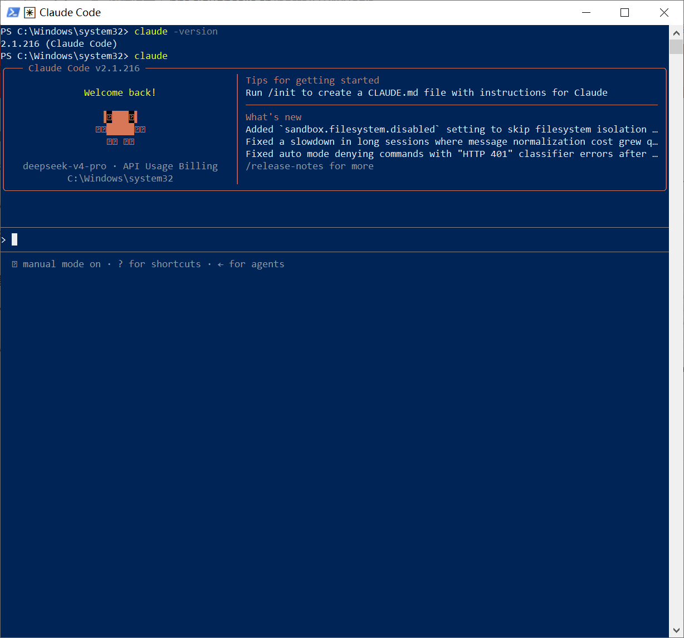Click the '2.1.216 (Claude Code)' output line
Viewport: 684px width, 638px height.
pyautogui.click(x=59, y=43)
